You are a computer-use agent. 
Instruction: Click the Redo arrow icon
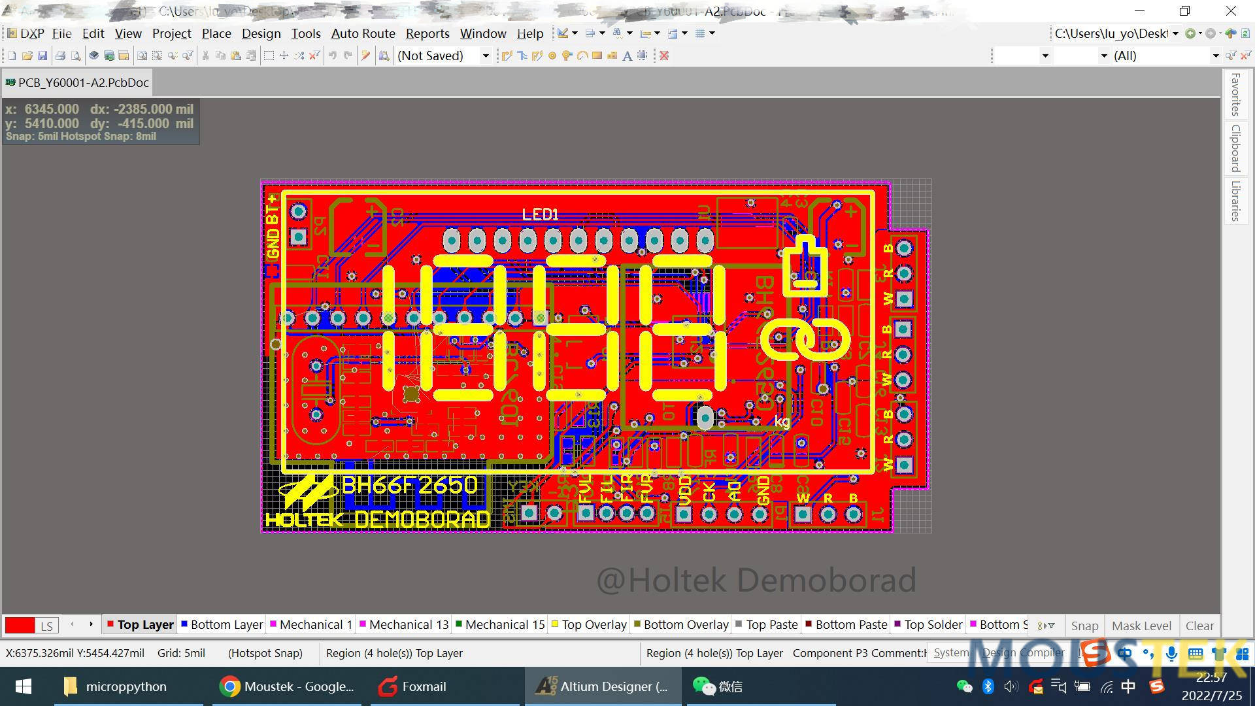[x=347, y=56]
